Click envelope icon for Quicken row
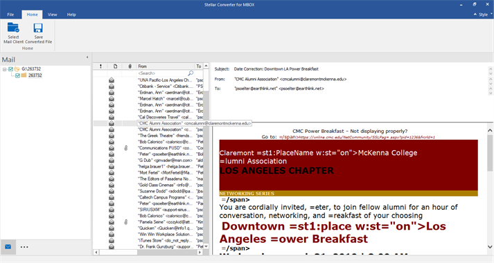The image size is (494, 263). (x=112, y=228)
